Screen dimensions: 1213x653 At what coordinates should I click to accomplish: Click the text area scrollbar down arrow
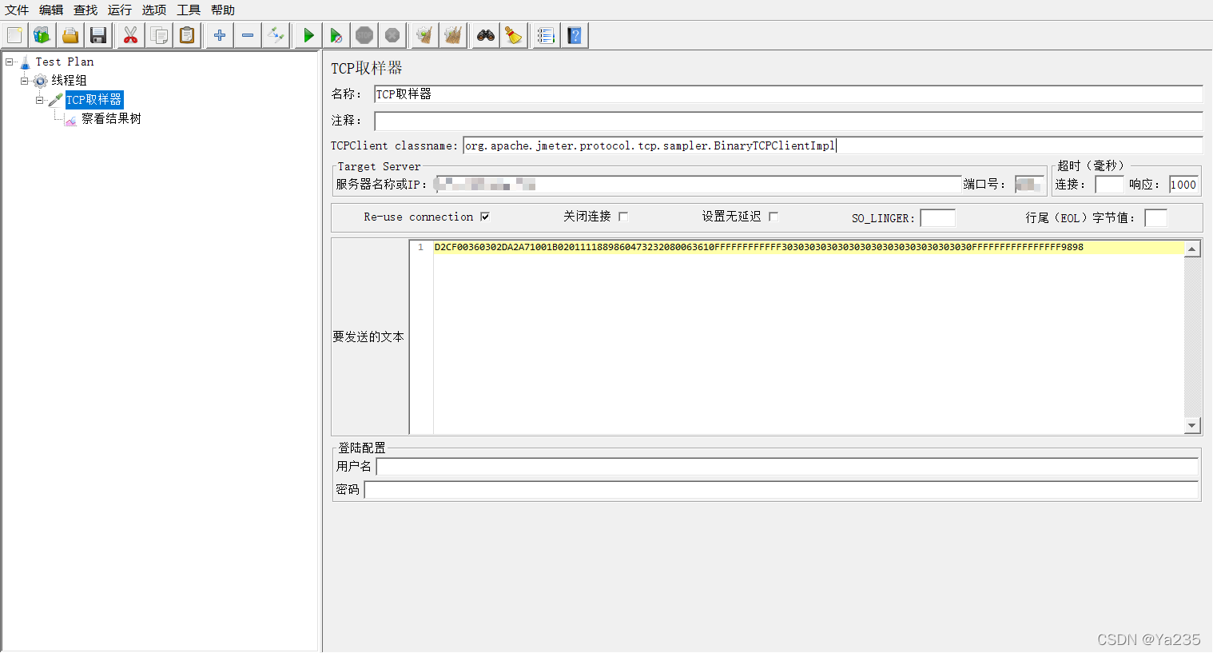click(1192, 426)
